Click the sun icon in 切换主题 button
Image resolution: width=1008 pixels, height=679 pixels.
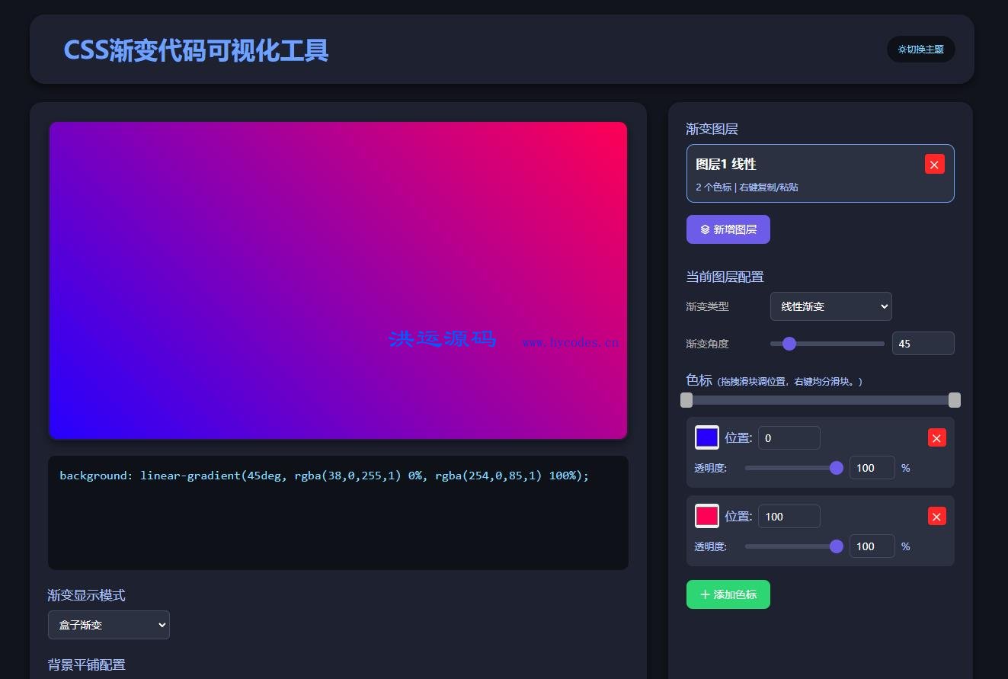click(902, 50)
